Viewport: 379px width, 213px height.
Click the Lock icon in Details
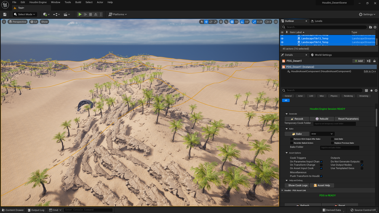pos(374,61)
